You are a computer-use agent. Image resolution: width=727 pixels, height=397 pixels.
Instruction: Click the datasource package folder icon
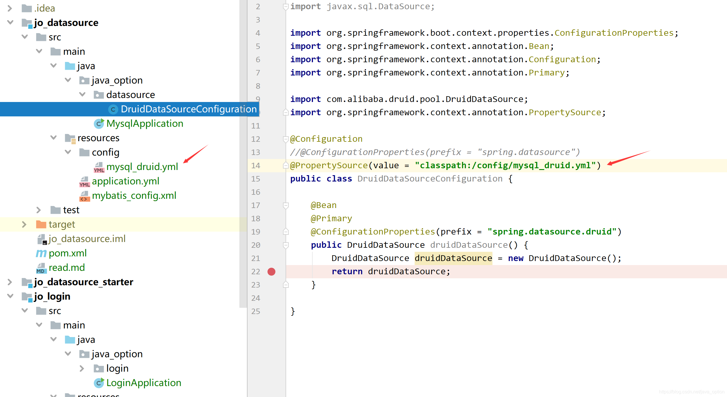[x=99, y=95]
